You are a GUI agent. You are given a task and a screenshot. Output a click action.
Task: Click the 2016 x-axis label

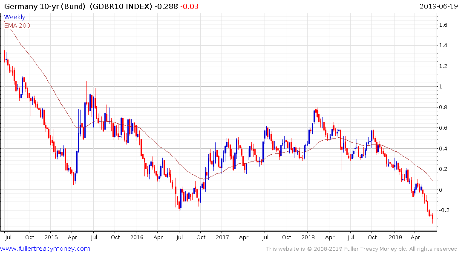pyautogui.click(x=137, y=237)
